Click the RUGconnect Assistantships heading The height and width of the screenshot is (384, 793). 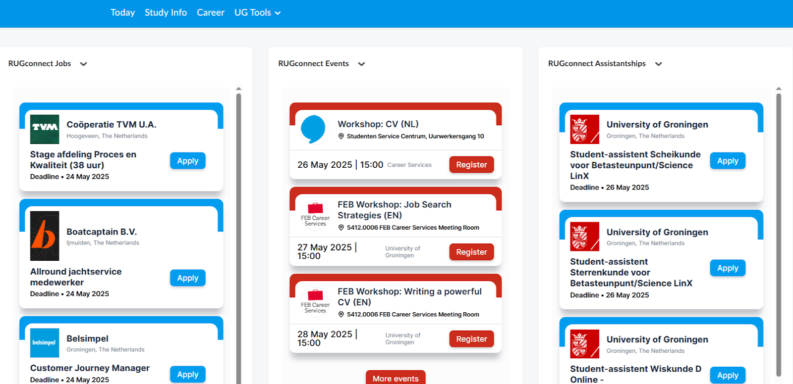597,63
